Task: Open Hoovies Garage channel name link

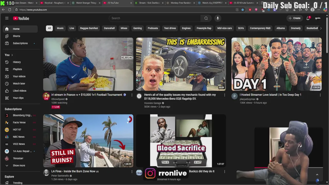Action: [x=153, y=103]
